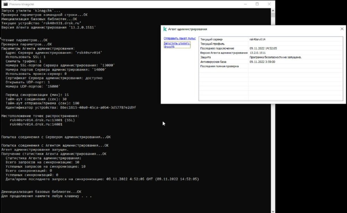The image size is (347, 213).
Task: Click console line 'Чтение параметров...OK'
Action: pos(24,40)
